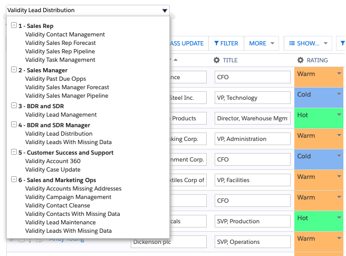Sort by the TITLE column header
The width and height of the screenshot is (346, 256).
coord(230,60)
